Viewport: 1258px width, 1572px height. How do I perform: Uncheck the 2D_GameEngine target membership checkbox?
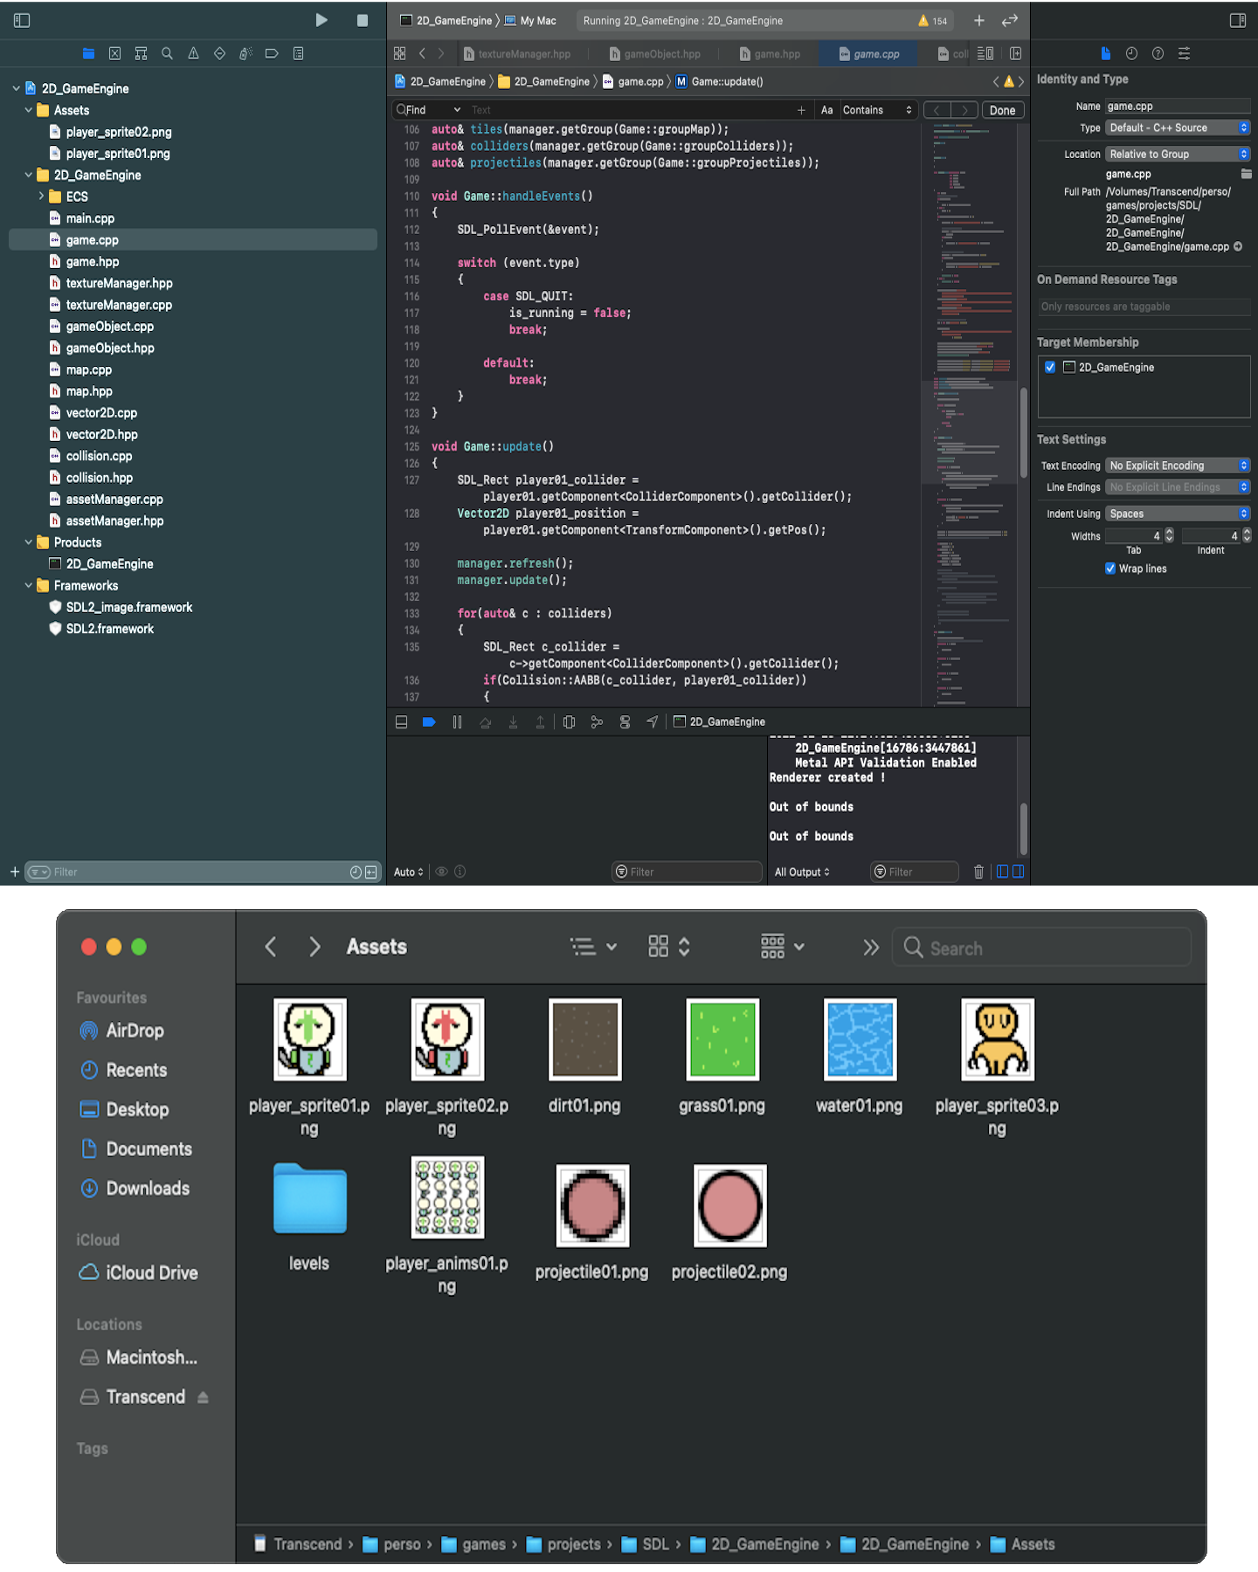(x=1050, y=368)
